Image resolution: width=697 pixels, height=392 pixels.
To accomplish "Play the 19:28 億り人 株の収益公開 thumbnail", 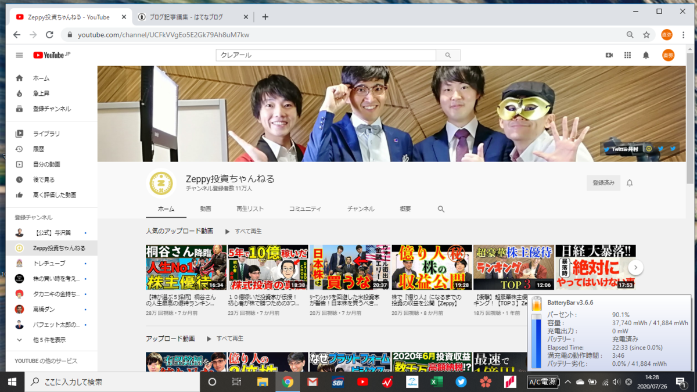I will coord(432,267).
